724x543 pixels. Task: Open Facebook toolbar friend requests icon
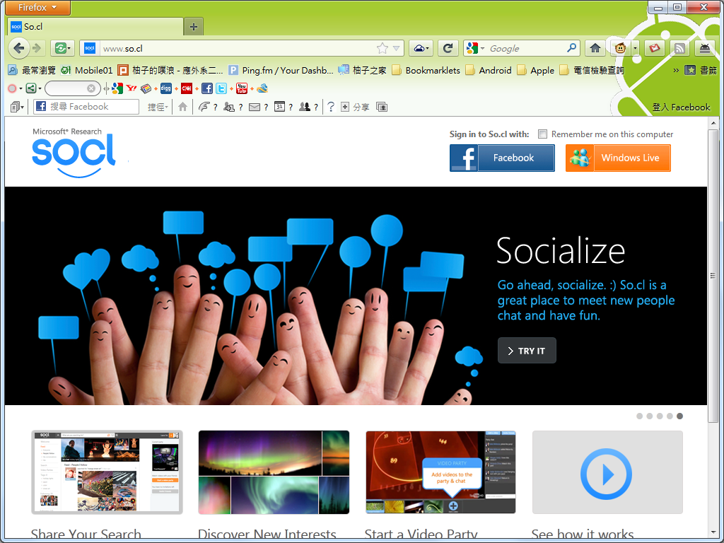[x=228, y=107]
